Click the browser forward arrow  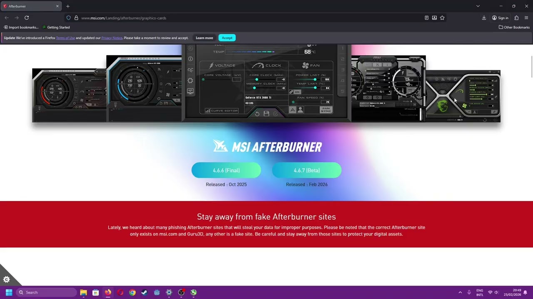[17, 18]
